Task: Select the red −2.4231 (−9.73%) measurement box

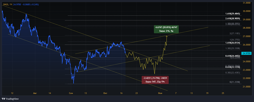Action: tap(155, 80)
